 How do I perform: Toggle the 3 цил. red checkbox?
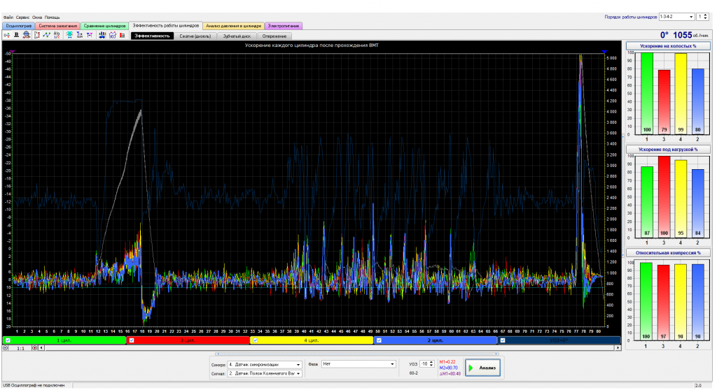pos(132,340)
